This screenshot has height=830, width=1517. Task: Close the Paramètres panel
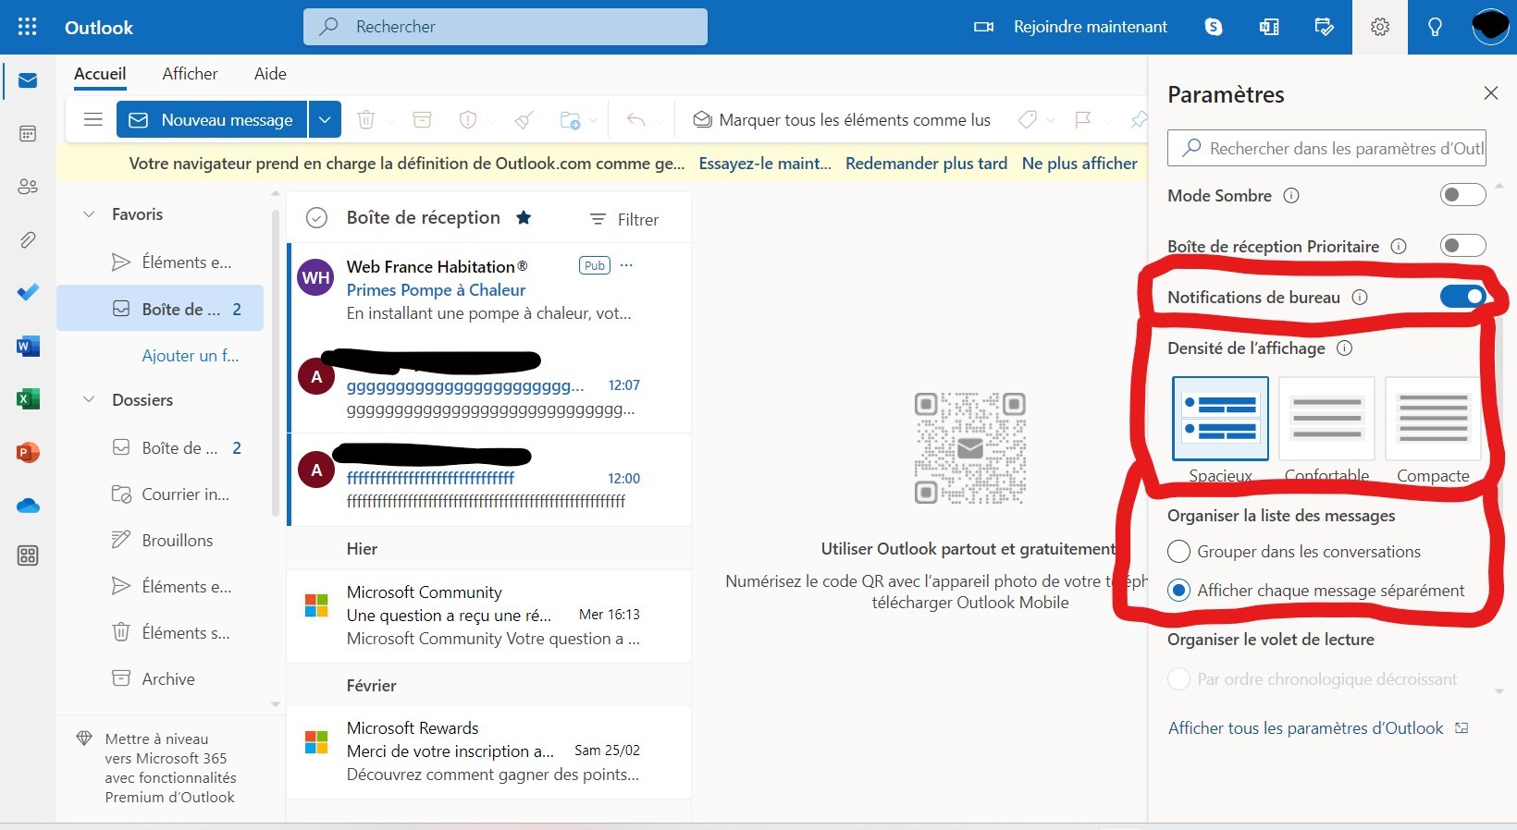pyautogui.click(x=1490, y=93)
